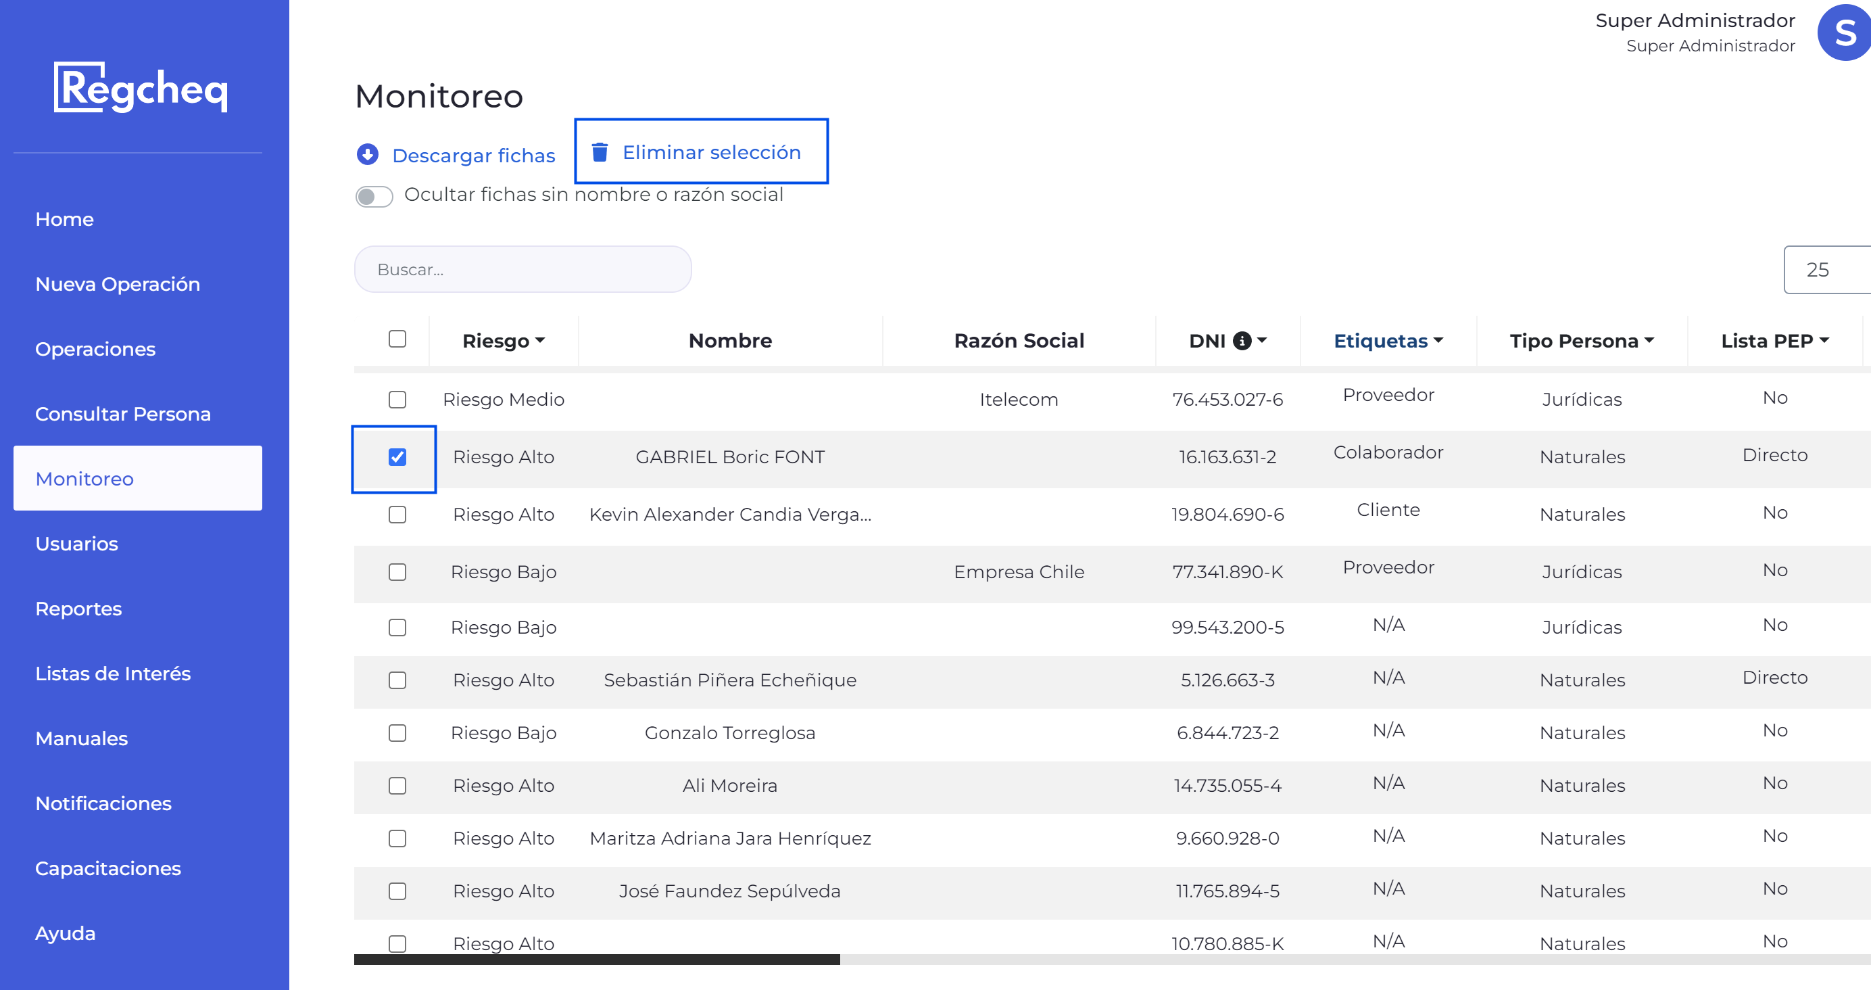The height and width of the screenshot is (990, 1871).
Task: Click the Buscar search field
Action: pyautogui.click(x=523, y=269)
